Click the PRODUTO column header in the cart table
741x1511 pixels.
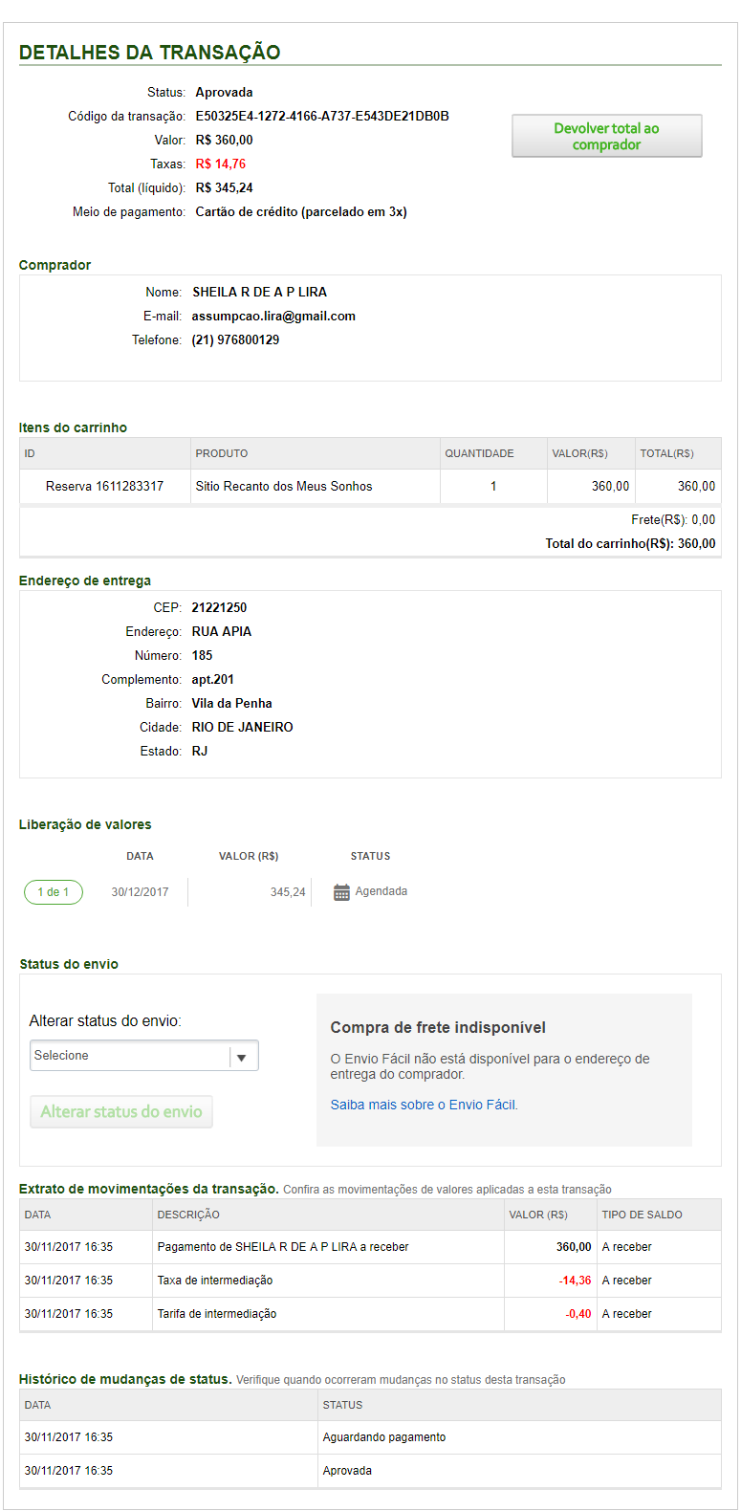222,453
